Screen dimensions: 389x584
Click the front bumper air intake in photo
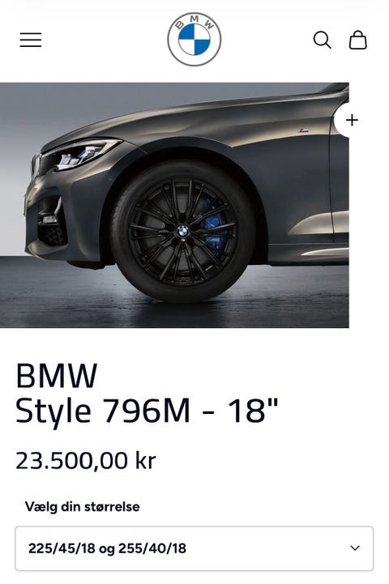click(x=51, y=231)
